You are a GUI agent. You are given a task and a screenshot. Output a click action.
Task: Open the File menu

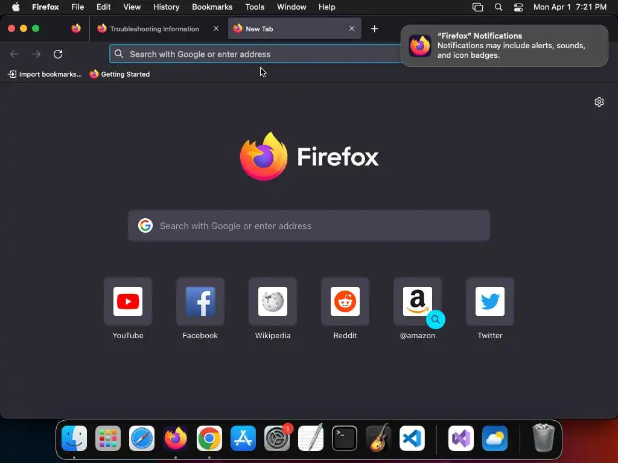click(78, 7)
